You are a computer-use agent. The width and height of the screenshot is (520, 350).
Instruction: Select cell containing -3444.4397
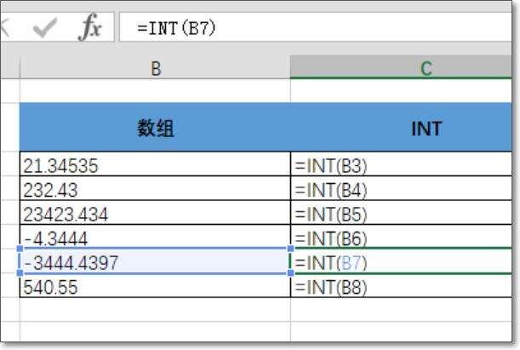tap(155, 261)
